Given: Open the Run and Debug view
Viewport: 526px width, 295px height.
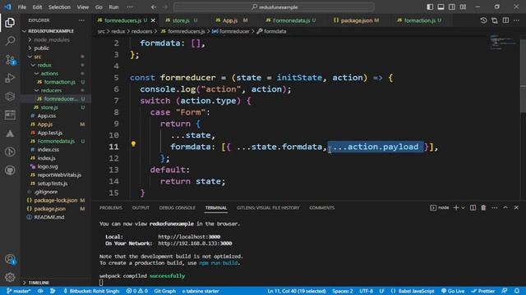Looking at the screenshot, I should pyautogui.click(x=10, y=78).
